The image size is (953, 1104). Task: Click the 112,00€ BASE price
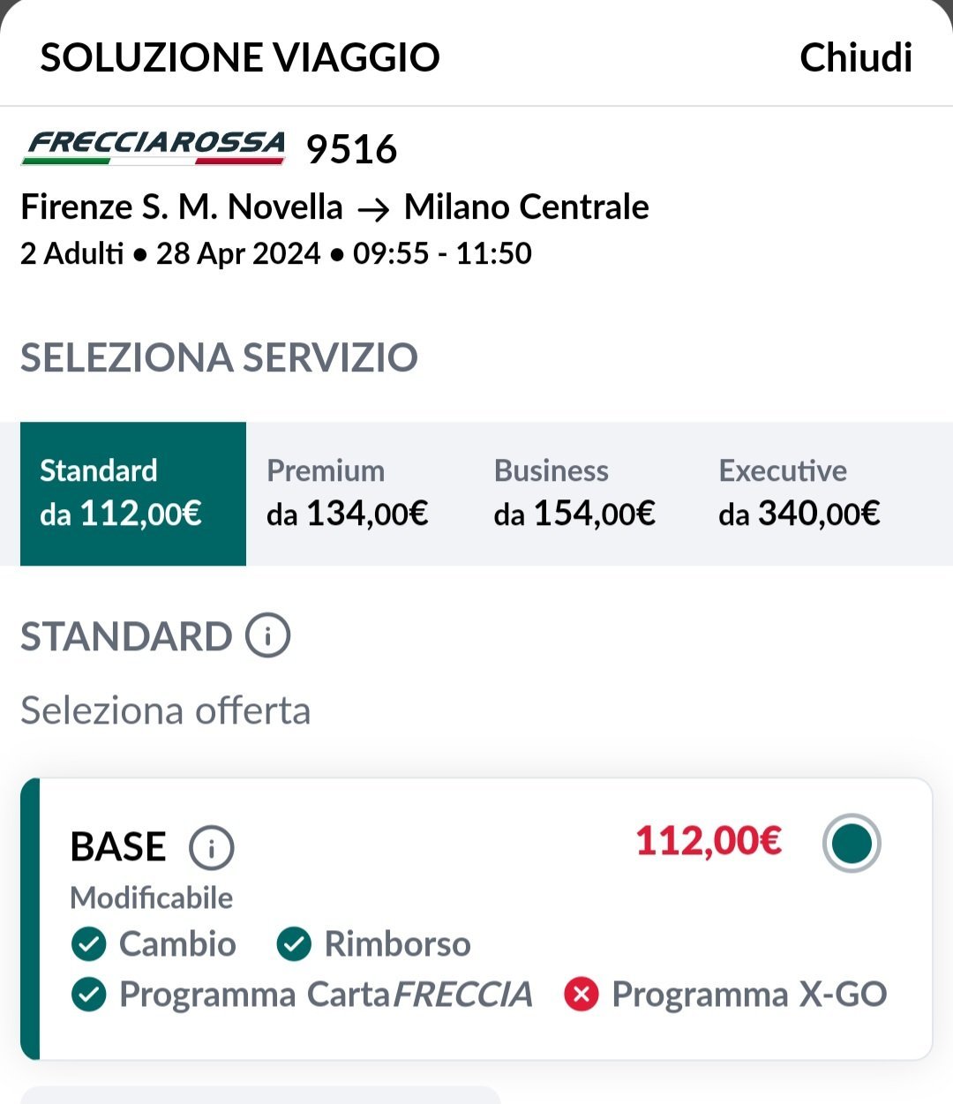click(709, 841)
